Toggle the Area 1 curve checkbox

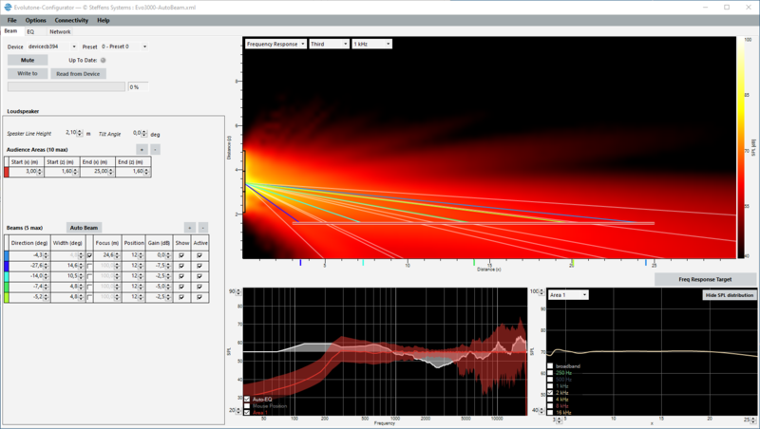[x=247, y=413]
